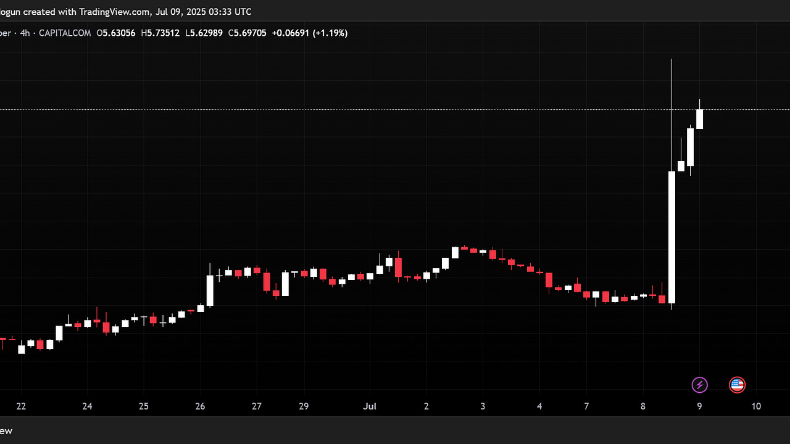Screen dimensions: 790x444
Task: Click date label 9 on the time axis
Action: coord(699,406)
